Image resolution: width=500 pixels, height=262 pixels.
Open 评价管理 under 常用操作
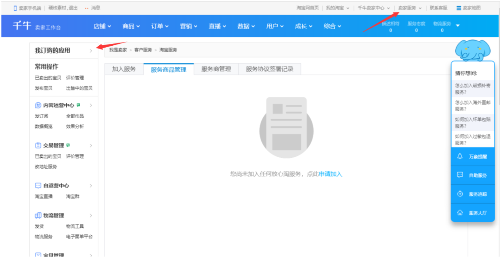point(75,78)
